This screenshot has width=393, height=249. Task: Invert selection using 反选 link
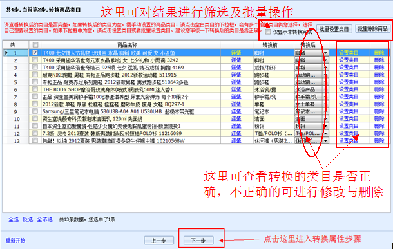(28, 219)
